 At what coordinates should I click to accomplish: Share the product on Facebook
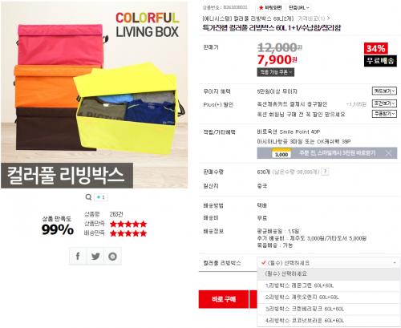click(x=78, y=257)
